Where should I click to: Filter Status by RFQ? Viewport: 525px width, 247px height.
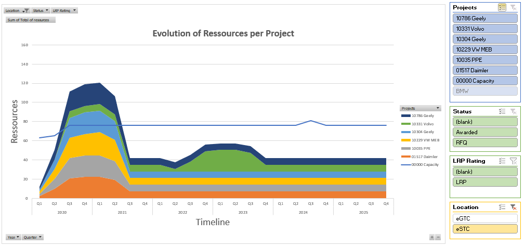click(485, 142)
